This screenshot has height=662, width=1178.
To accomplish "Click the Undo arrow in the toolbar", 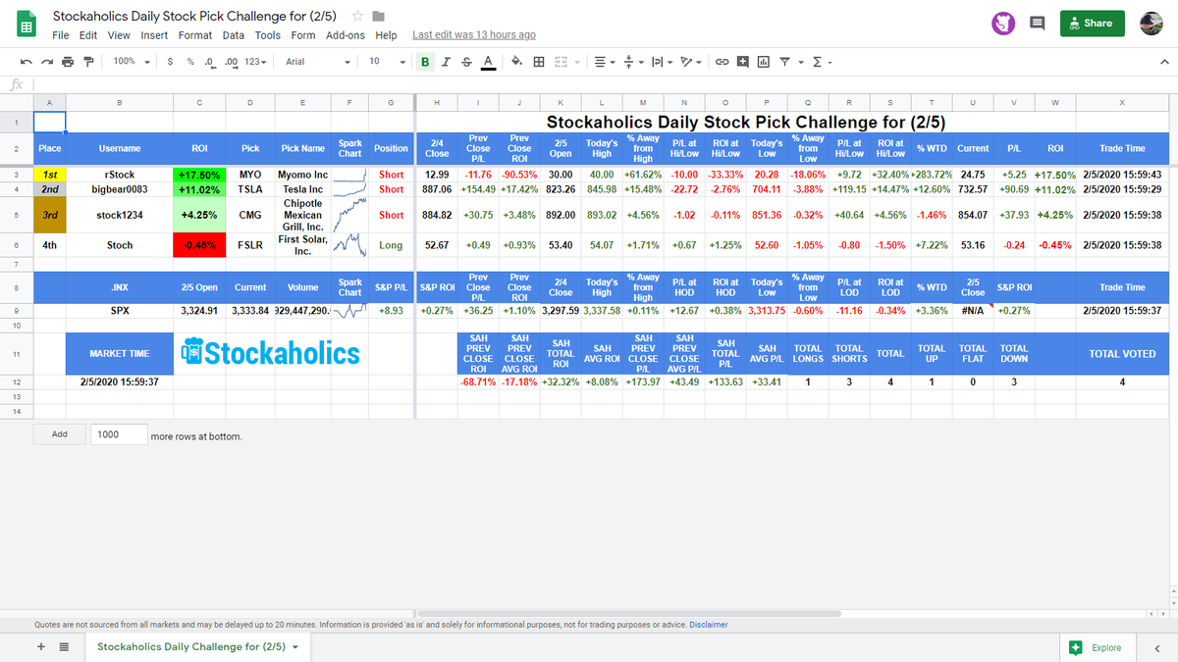I will tap(25, 62).
